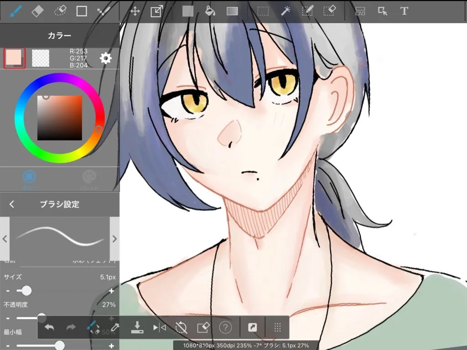Viewport: 467px width, 350px height.
Task: Click the カラー panel header
Action: [60, 36]
